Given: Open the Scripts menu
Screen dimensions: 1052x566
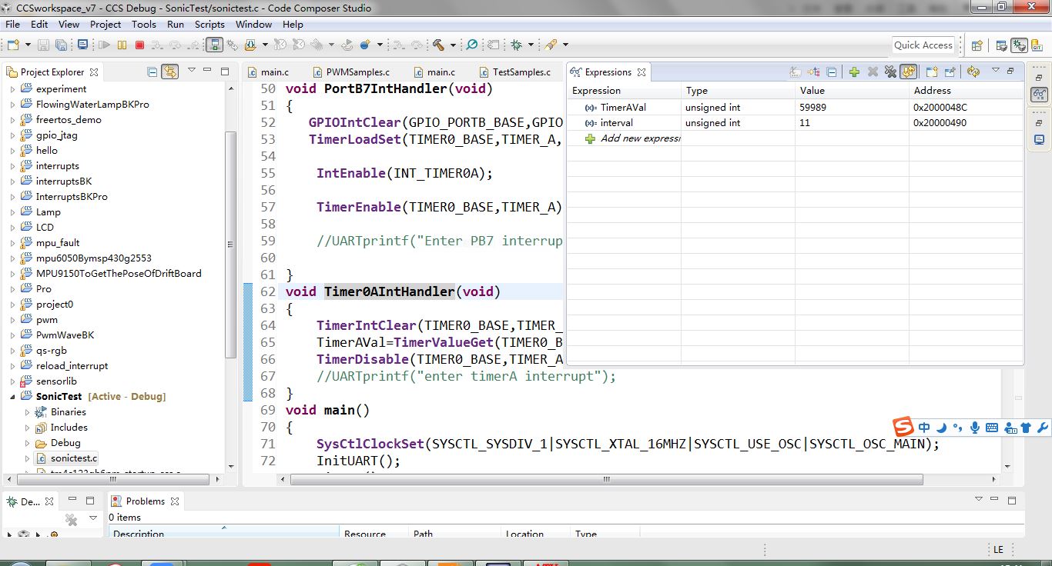Looking at the screenshot, I should tap(209, 24).
